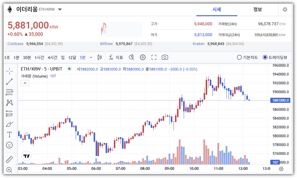Click the Ethereum logo icon

10,9
